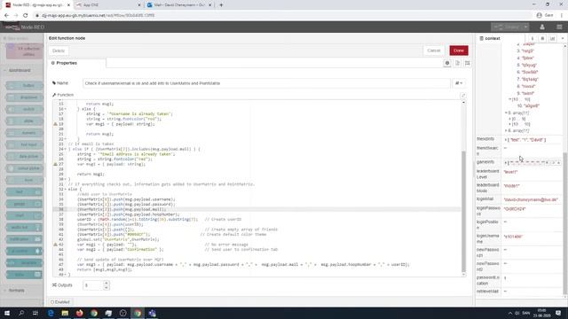Open node properties gear icon
The width and height of the screenshot is (568, 319).
[447, 63]
